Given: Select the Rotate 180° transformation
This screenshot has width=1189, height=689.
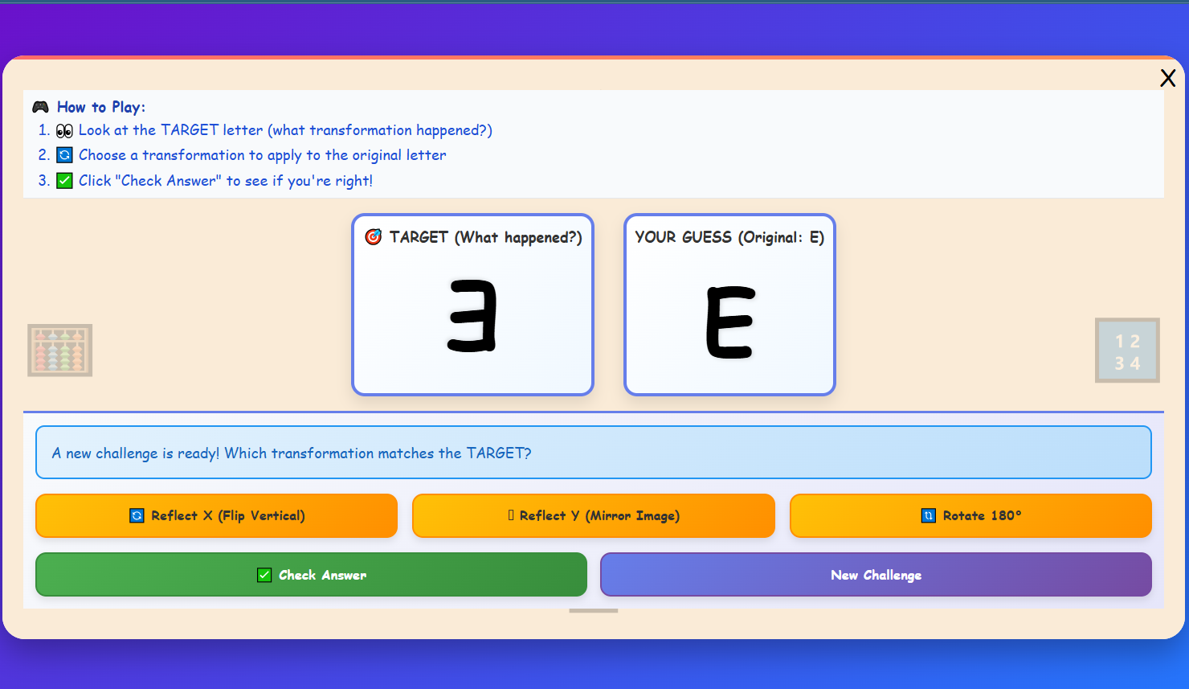Looking at the screenshot, I should click(970, 515).
